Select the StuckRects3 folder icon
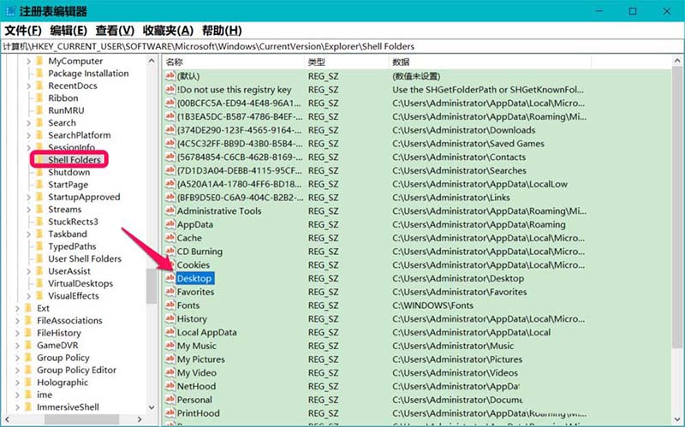Image resolution: width=685 pixels, height=427 pixels. (x=39, y=222)
